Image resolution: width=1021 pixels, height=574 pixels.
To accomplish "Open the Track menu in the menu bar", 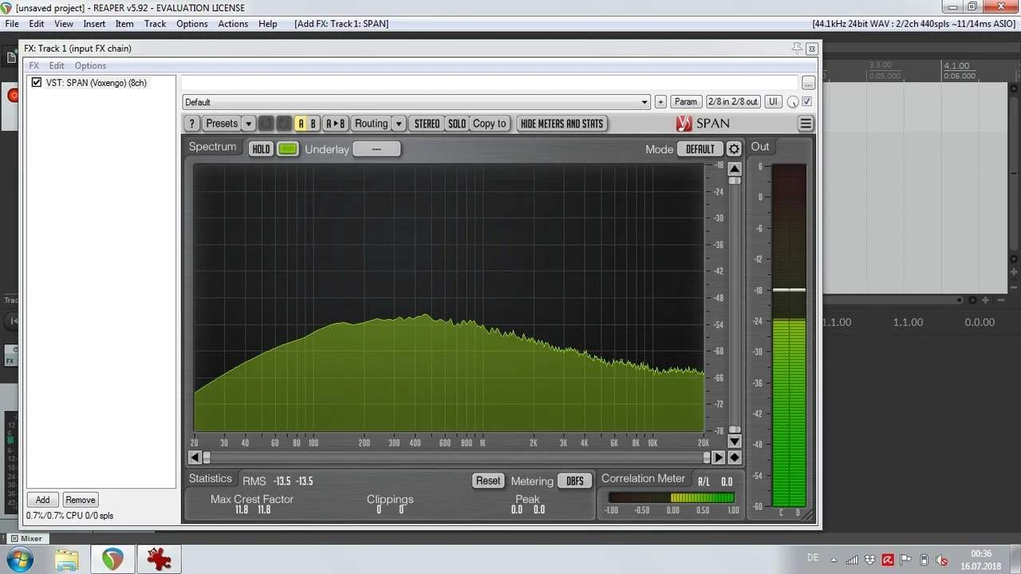I will click(155, 24).
